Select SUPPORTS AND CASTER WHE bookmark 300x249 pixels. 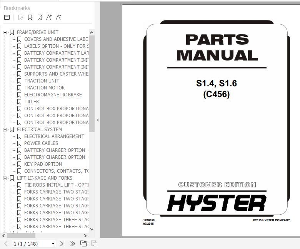[x=56, y=74]
